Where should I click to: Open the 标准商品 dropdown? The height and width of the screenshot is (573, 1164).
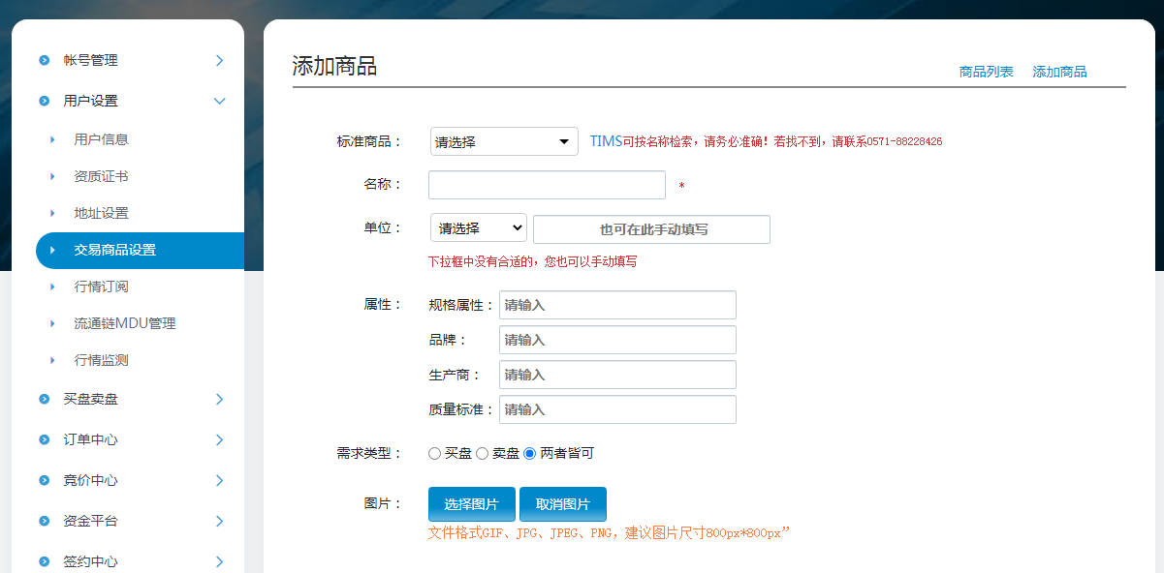[x=504, y=141]
